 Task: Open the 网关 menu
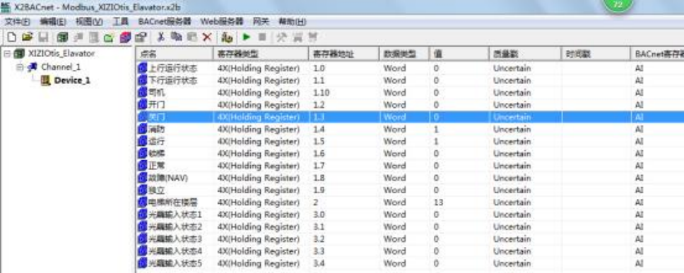(x=261, y=21)
